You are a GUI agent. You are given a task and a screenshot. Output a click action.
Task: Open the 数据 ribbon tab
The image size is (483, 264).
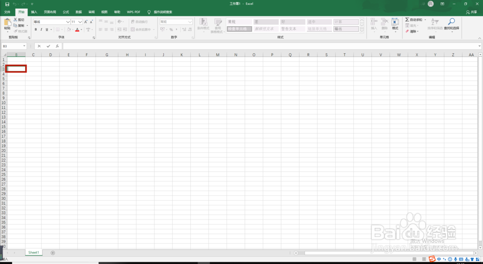point(79,12)
